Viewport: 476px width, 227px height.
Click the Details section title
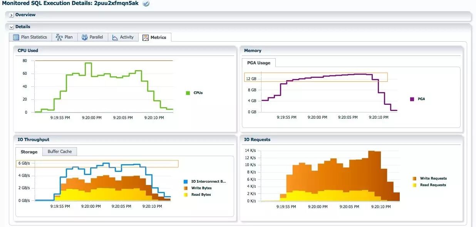point(23,27)
